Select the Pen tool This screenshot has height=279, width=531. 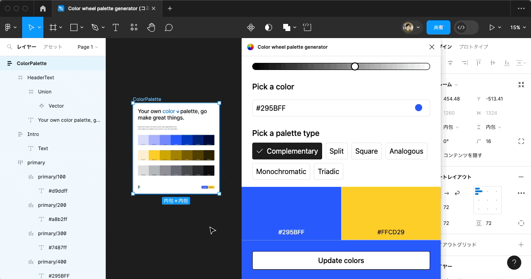coord(95,27)
